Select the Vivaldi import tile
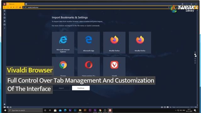This screenshot has width=201, height=113. [114, 67]
